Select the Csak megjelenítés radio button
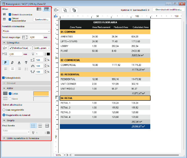Image resolution: width=187 pixels, height=158 pixels. (3, 109)
